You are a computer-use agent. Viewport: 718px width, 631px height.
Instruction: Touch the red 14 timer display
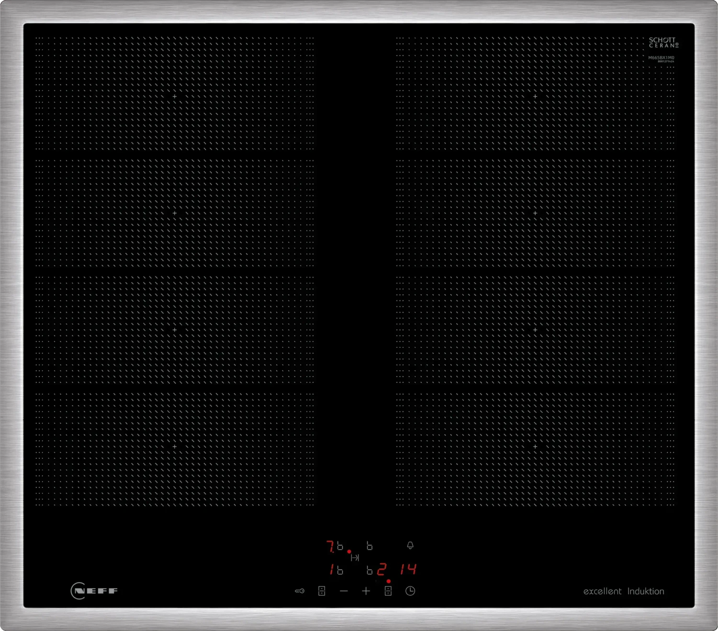click(x=408, y=569)
